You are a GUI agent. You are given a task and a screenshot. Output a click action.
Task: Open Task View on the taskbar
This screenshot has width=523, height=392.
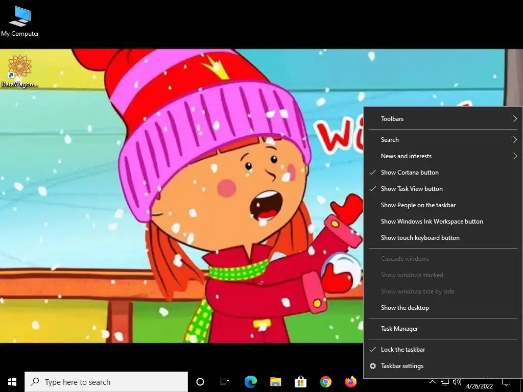[225, 382]
